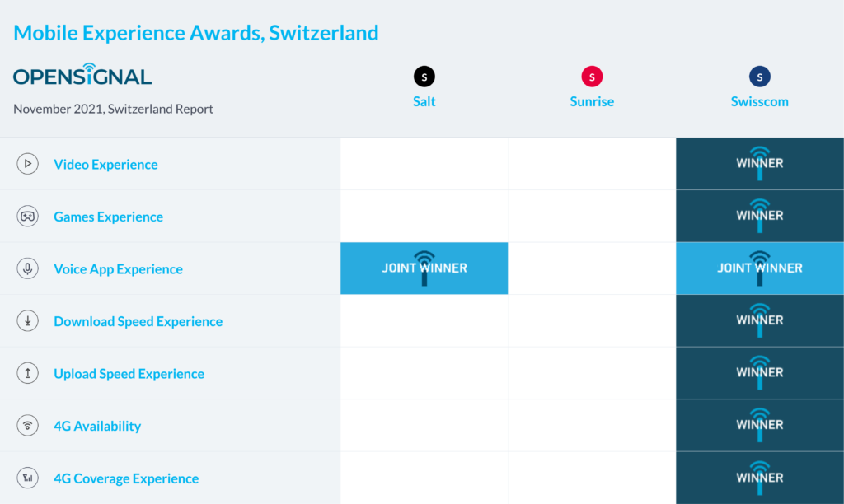Click Swisscom's Winner badge for 4G Availability
The width and height of the screenshot is (844, 504).
tap(759, 425)
